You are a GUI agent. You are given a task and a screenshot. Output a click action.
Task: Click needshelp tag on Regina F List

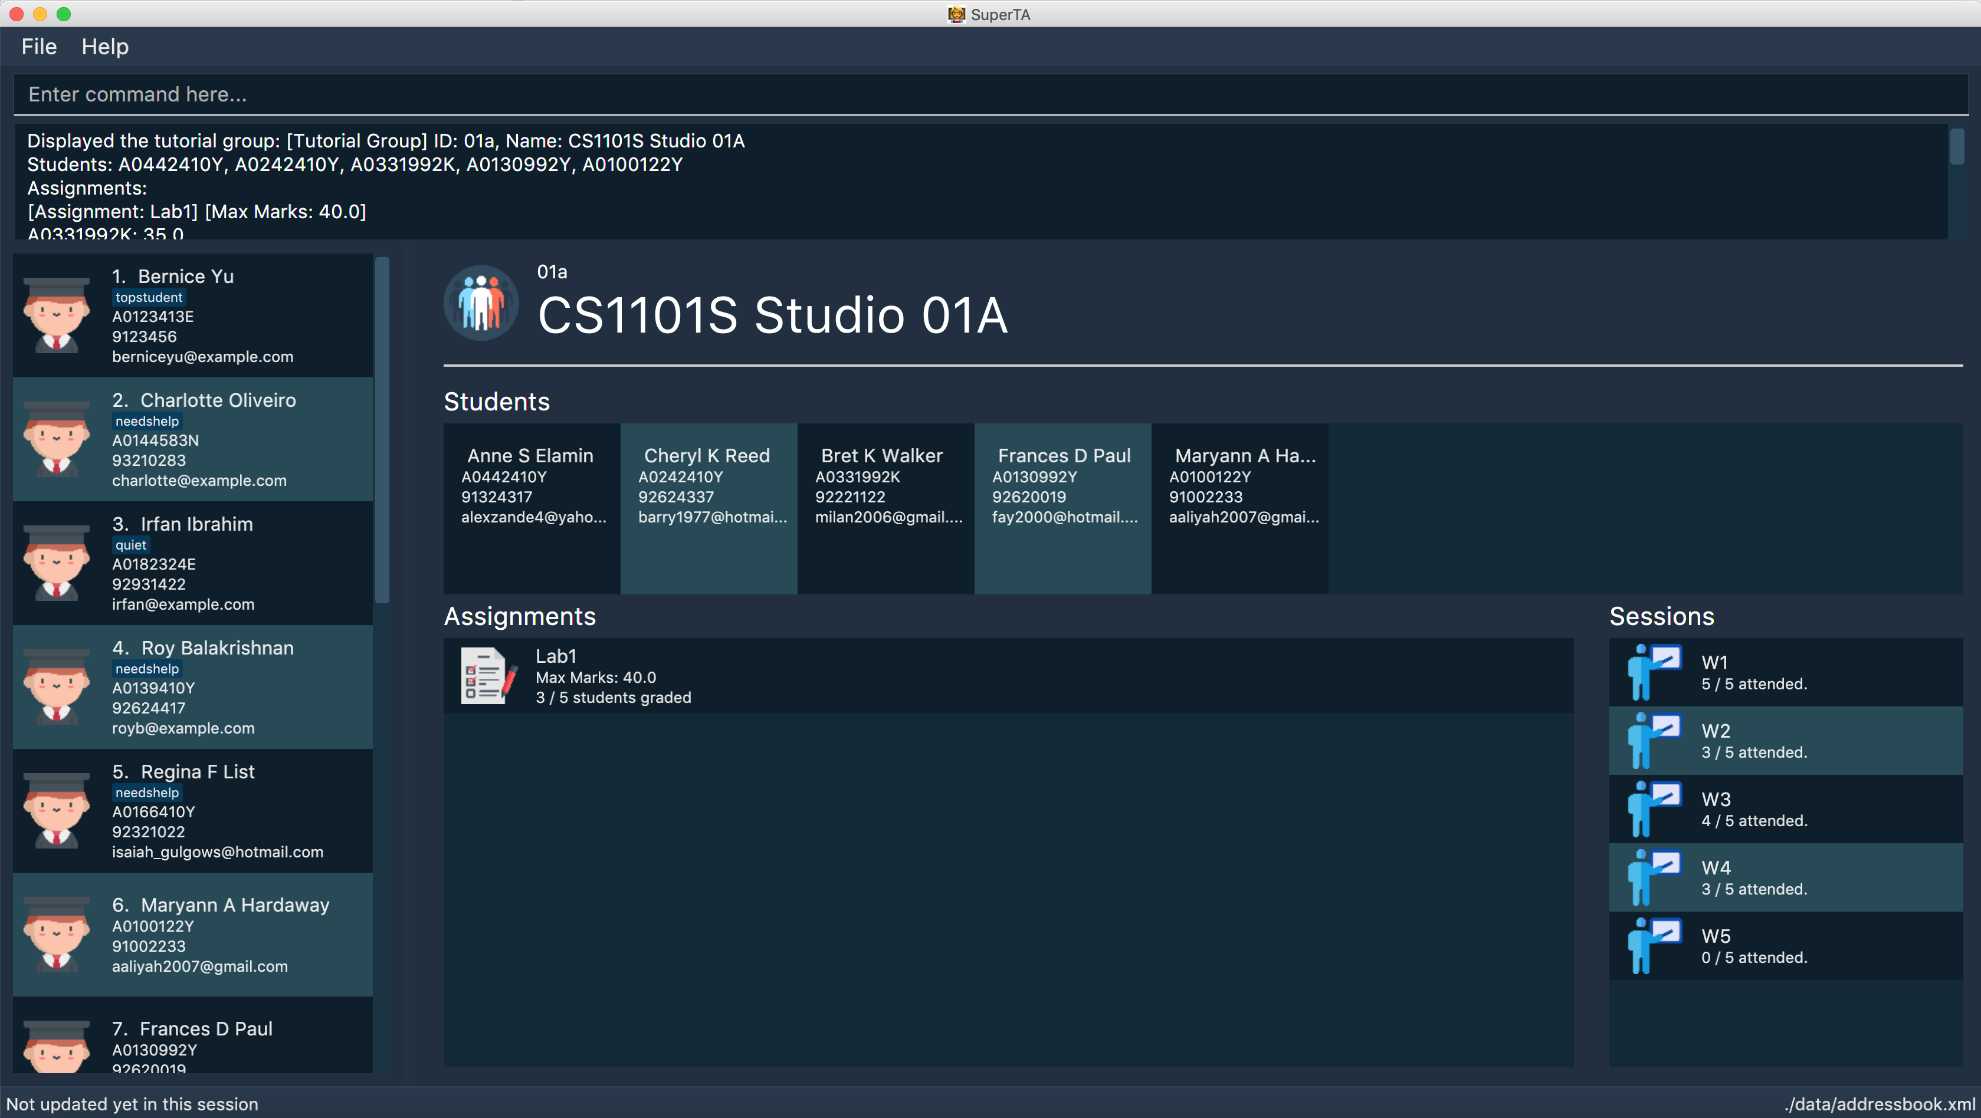[x=147, y=793]
